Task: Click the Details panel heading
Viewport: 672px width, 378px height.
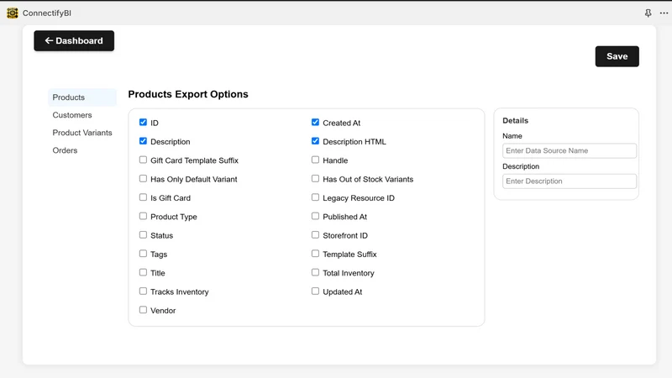Action: point(515,121)
